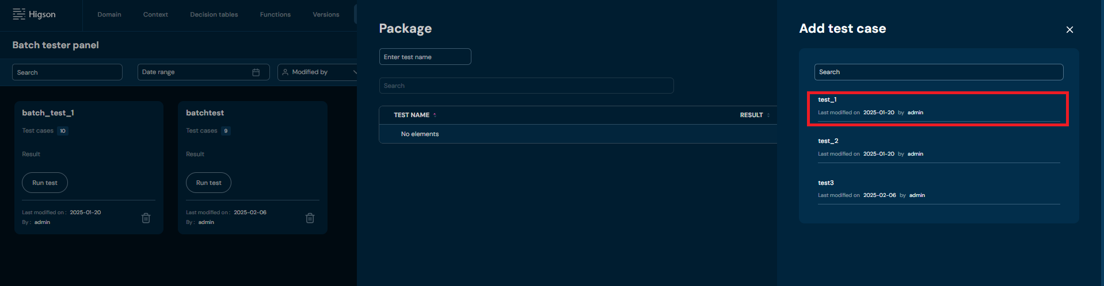The height and width of the screenshot is (286, 1104).
Task: Delete batchtest package with trash icon
Action: [310, 218]
